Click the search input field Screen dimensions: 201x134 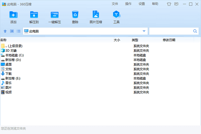(171, 31)
